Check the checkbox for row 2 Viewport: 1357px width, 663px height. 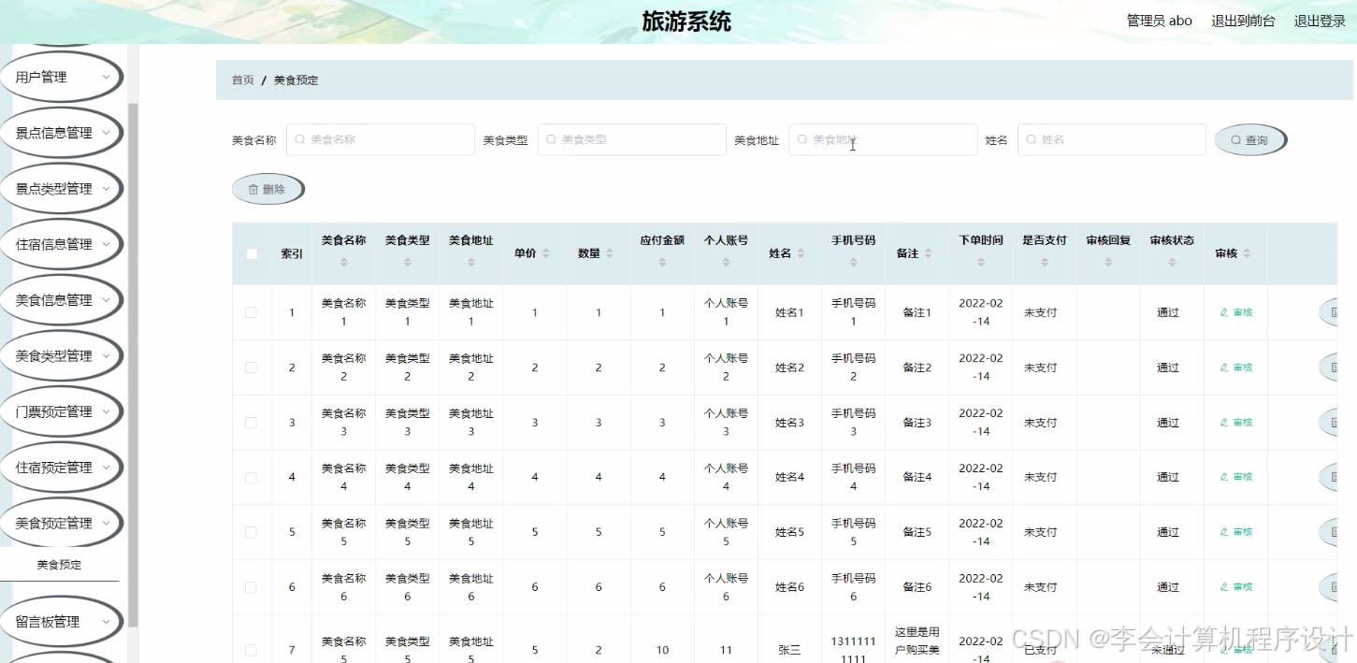click(251, 368)
